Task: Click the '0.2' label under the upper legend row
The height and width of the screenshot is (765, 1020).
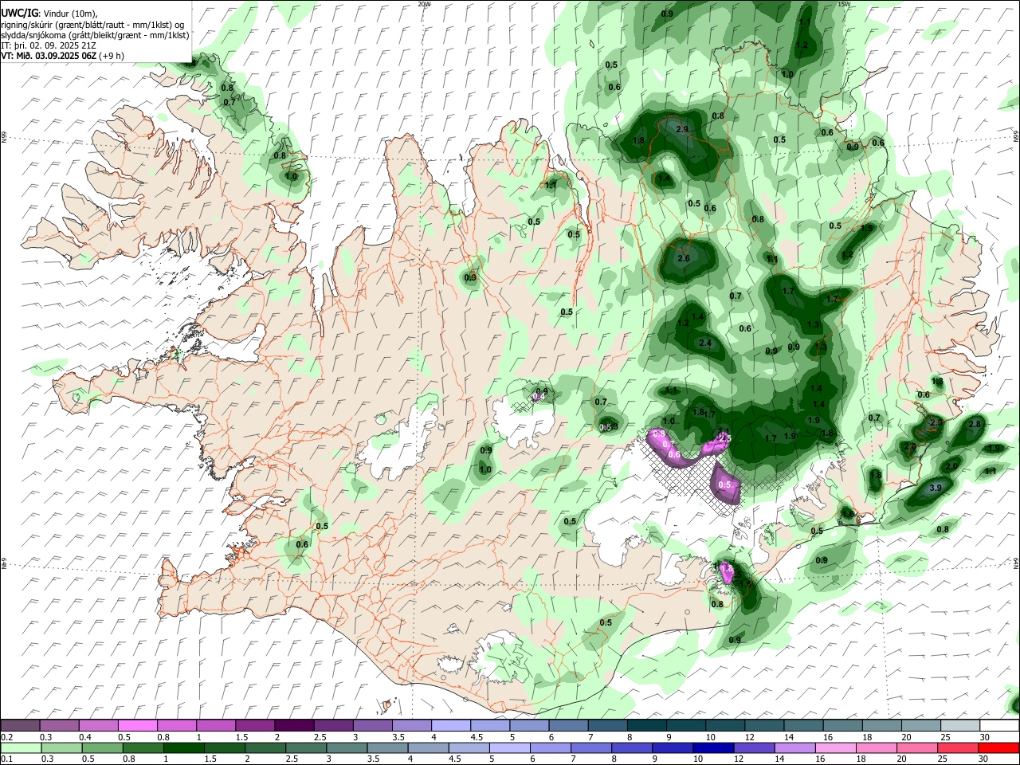Action: pos(6,737)
